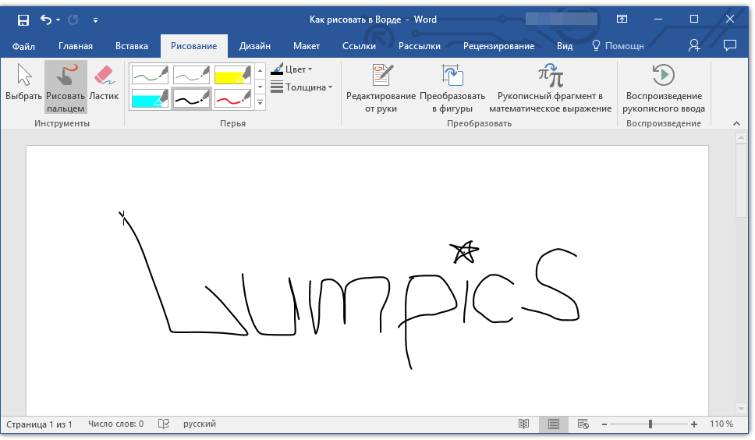The width and height of the screenshot is (755, 440).
Task: Activate the Выбрать selection arrow tool
Action: pos(24,84)
